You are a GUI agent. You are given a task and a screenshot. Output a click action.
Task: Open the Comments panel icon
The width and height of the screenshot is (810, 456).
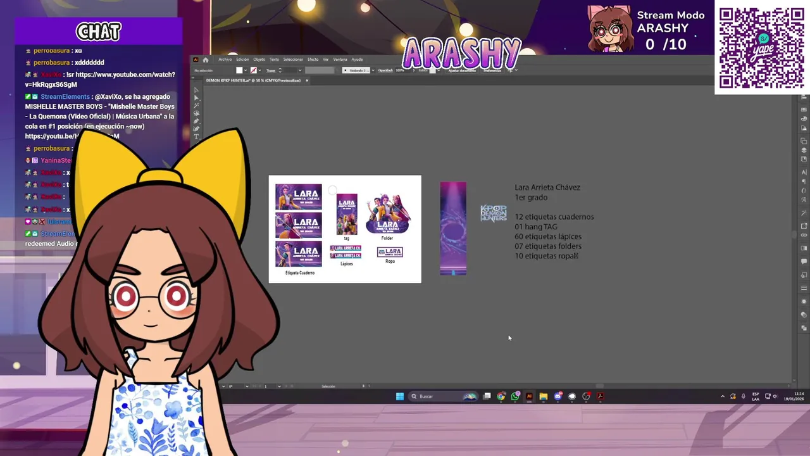point(804,261)
